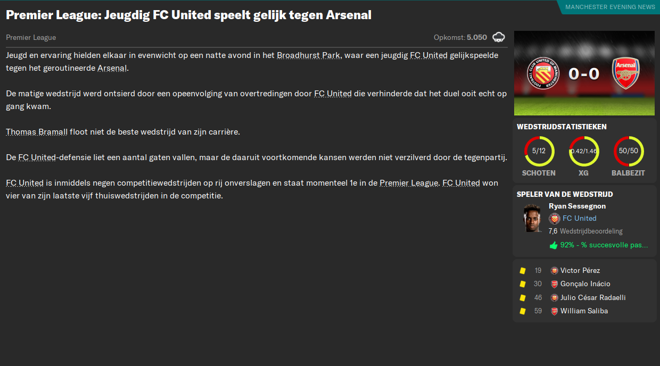Click the thumbs-up pass success icon
The image size is (660, 366).
[553, 244]
